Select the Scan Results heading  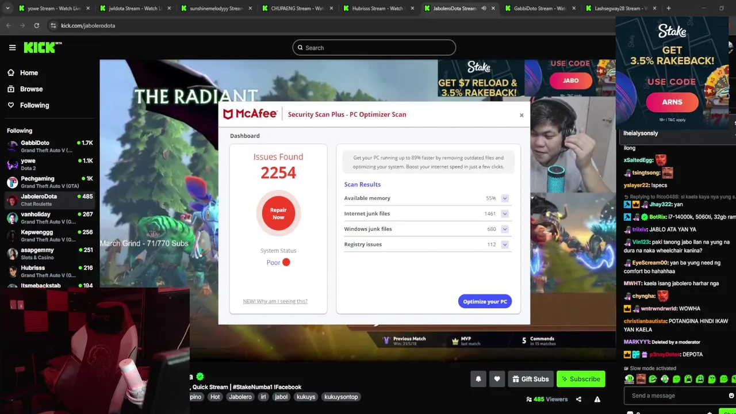point(362,185)
